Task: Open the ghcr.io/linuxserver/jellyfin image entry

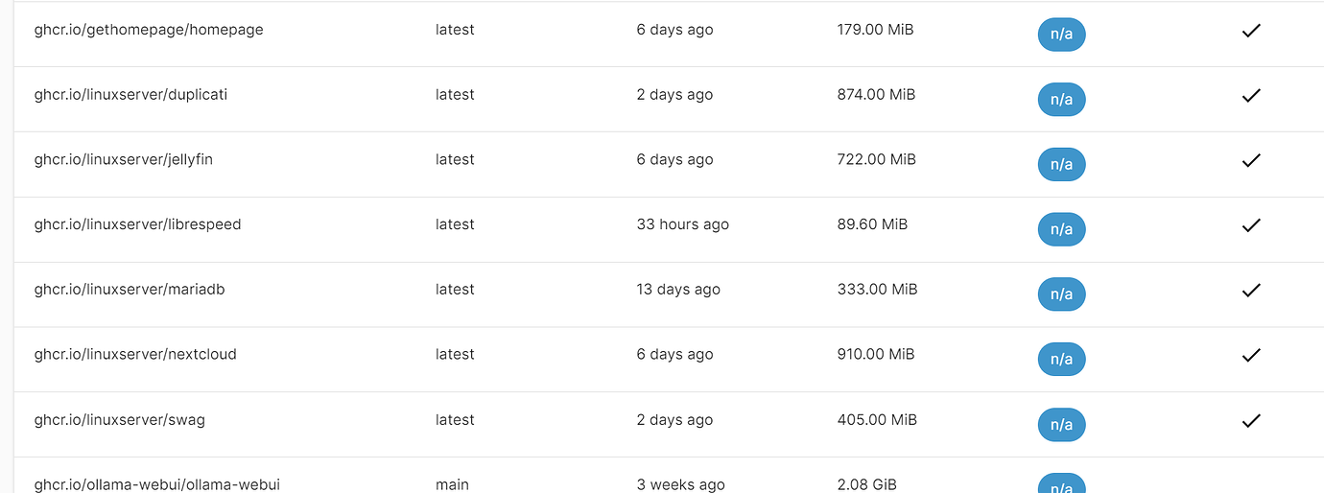Action: pyautogui.click(x=124, y=159)
